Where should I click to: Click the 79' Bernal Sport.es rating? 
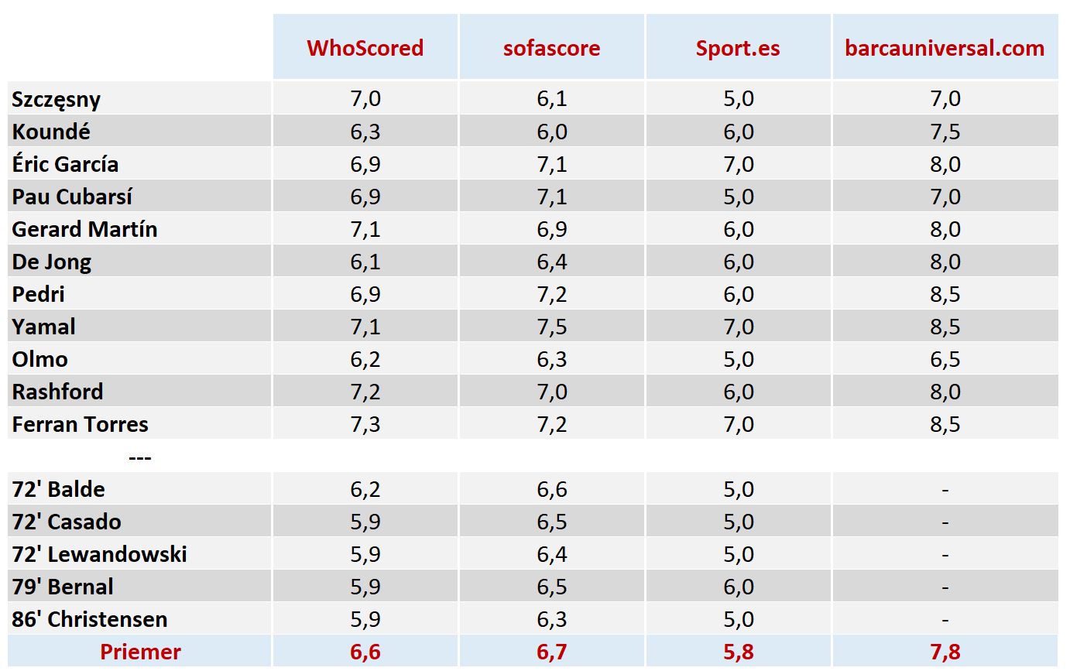point(738,587)
